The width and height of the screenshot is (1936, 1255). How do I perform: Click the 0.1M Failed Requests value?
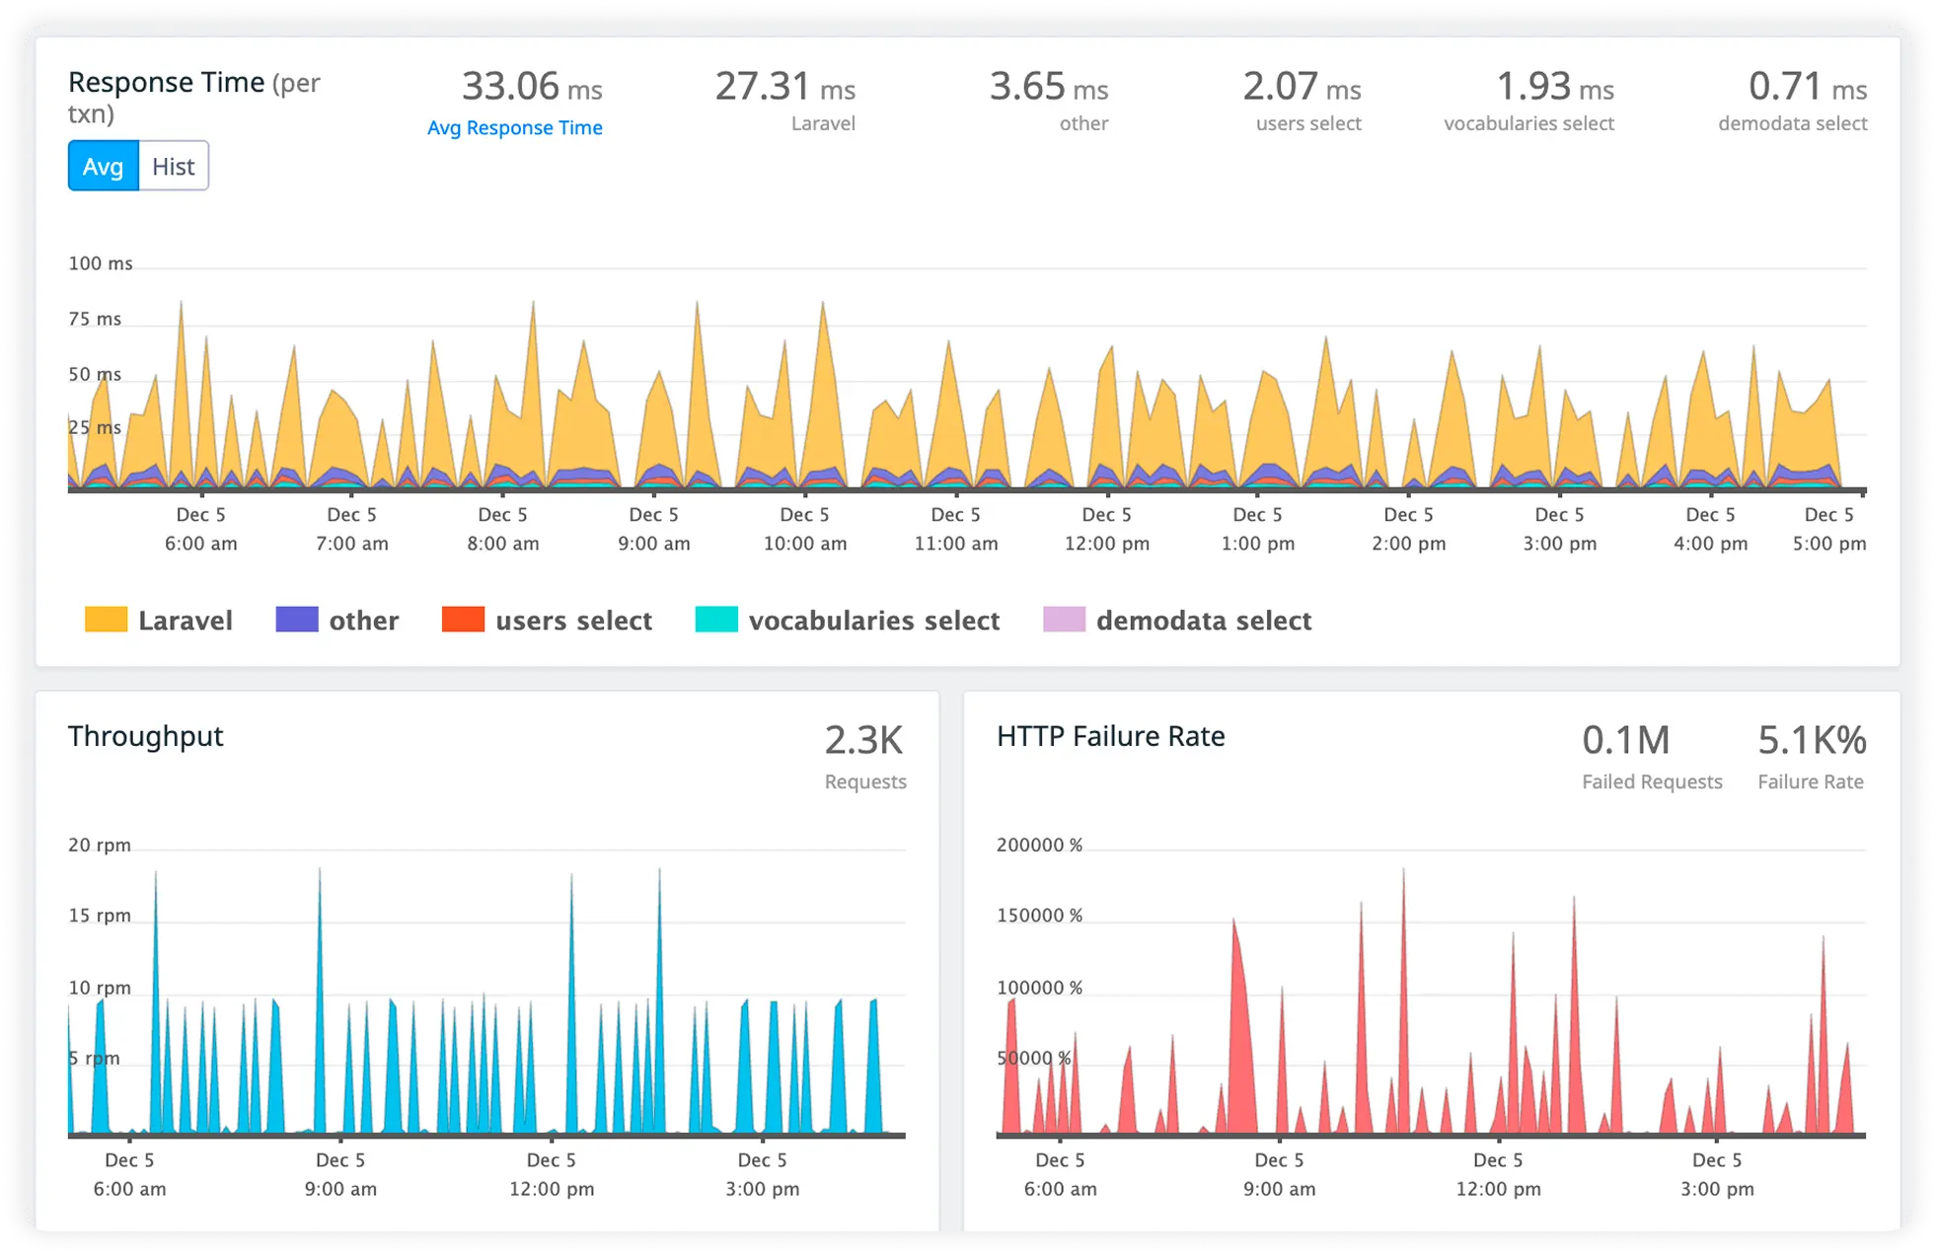(1626, 740)
